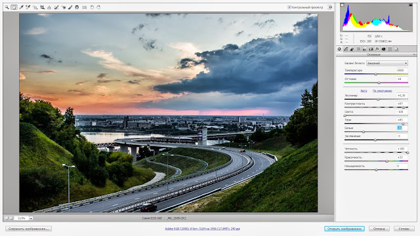Click the Done button
Screen dimensions: 420x236
404,229
